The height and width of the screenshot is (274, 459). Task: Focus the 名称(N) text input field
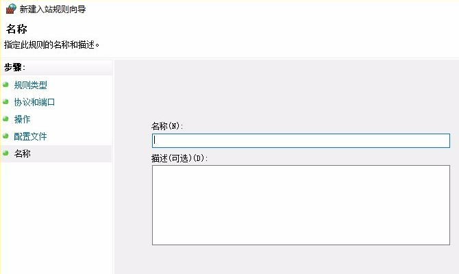(301, 140)
